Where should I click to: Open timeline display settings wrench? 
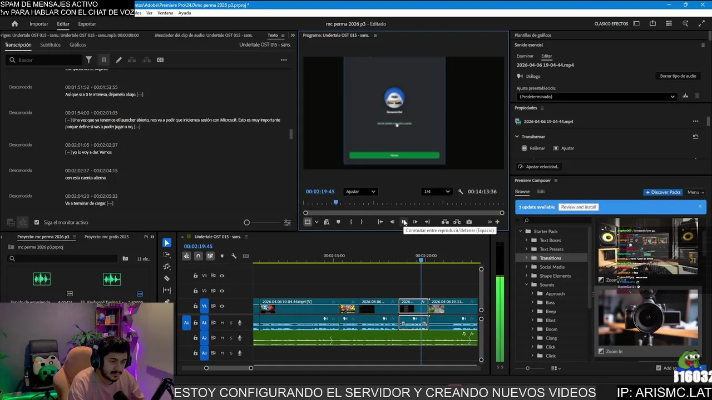pyautogui.click(x=234, y=256)
